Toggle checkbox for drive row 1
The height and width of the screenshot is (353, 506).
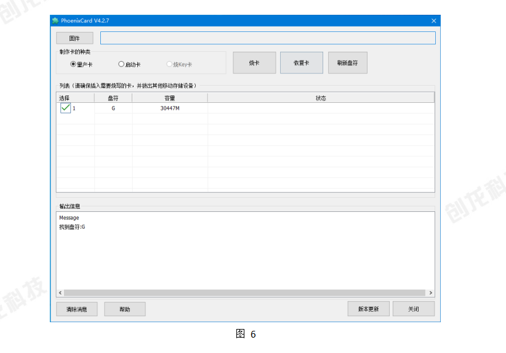(65, 108)
